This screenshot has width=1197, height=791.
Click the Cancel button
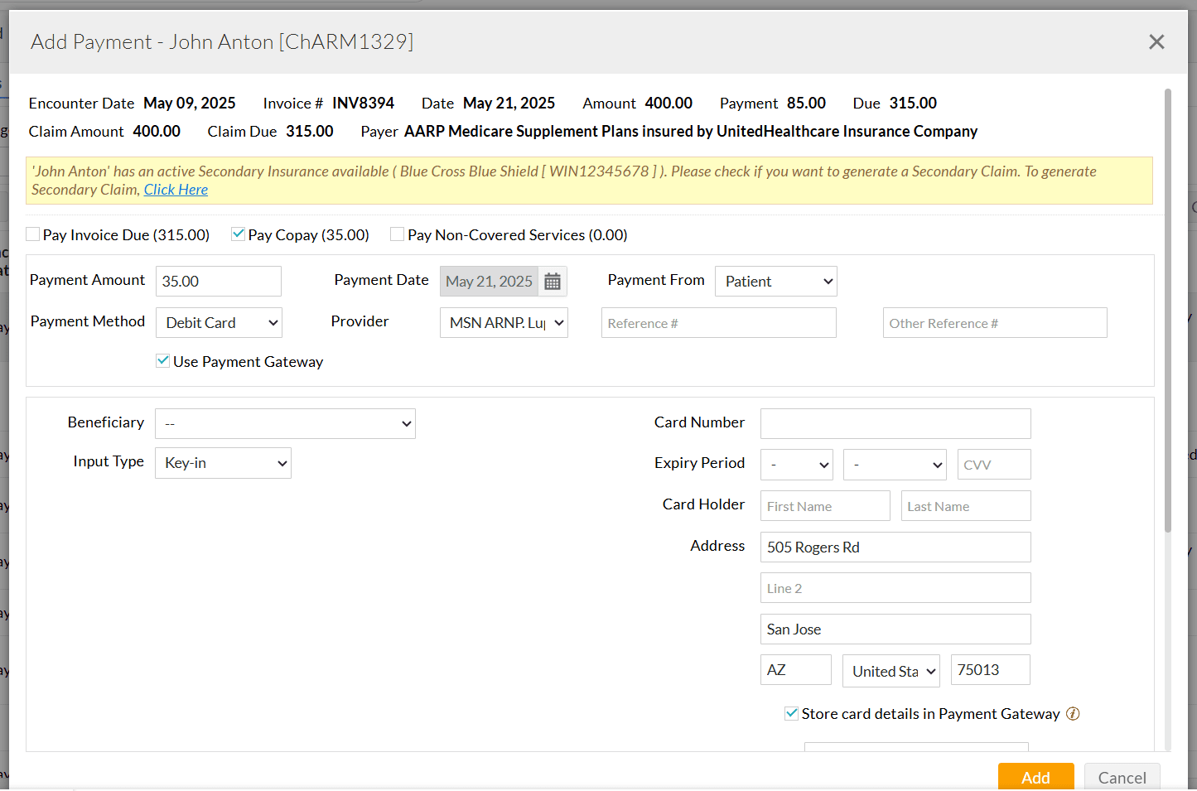[1122, 777]
